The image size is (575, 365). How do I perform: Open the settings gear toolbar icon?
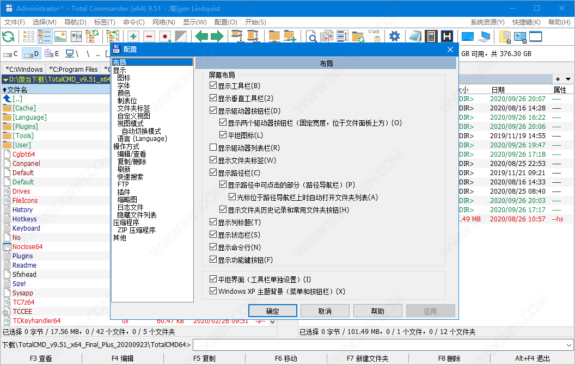tap(394, 36)
